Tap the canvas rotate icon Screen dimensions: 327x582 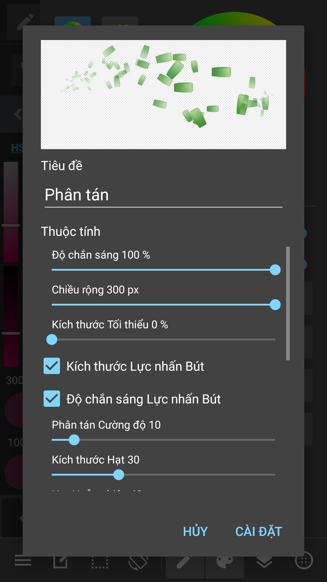point(138,563)
